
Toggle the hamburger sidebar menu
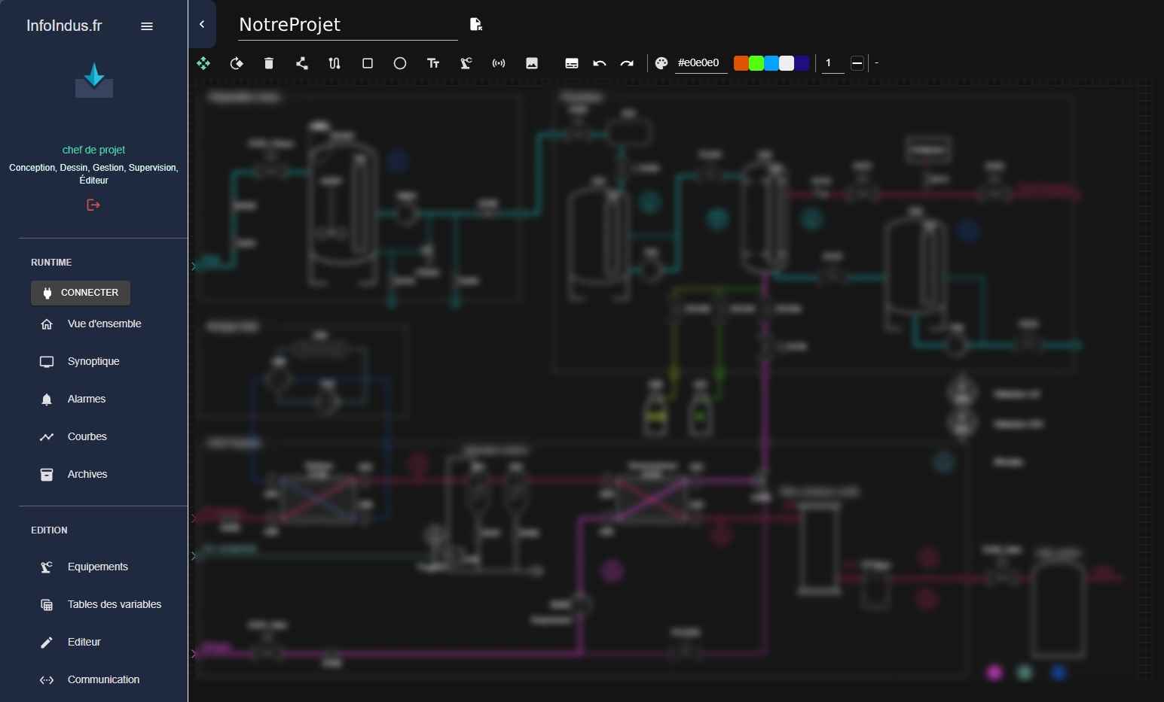pos(147,26)
